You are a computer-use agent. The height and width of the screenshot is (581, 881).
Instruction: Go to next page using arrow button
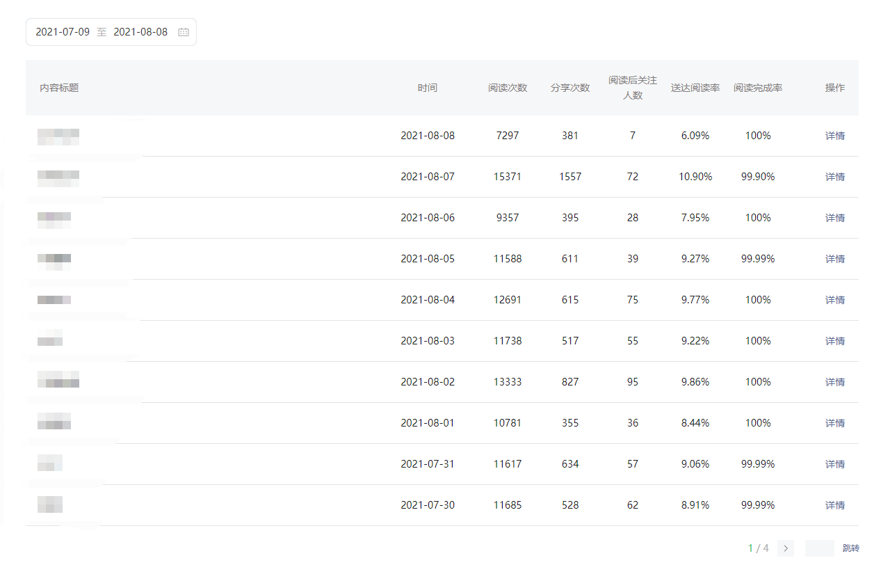[786, 548]
